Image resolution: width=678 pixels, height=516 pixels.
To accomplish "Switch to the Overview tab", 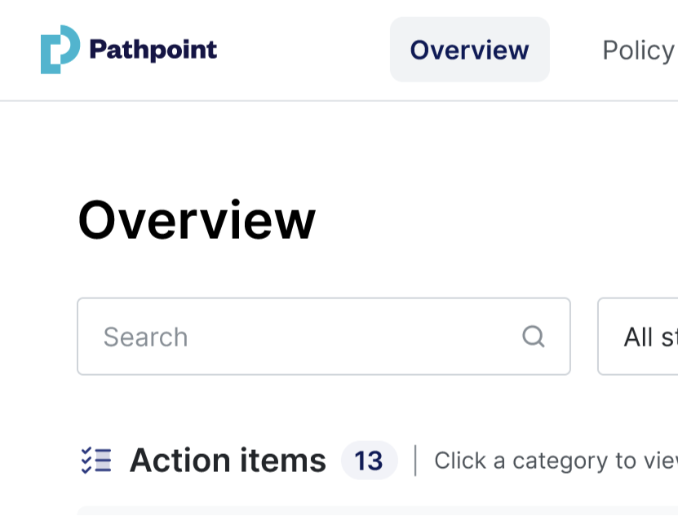I will point(469,50).
